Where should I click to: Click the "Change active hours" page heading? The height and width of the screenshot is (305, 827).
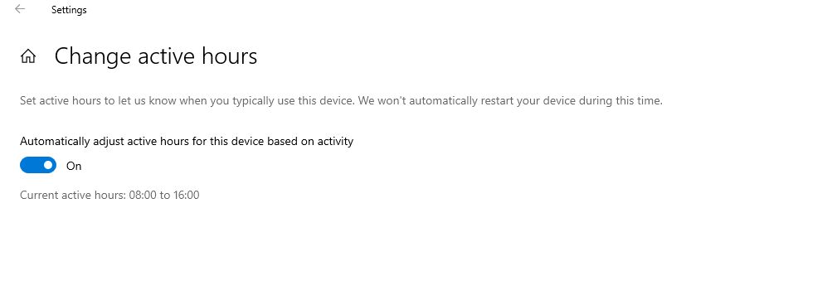(156, 56)
